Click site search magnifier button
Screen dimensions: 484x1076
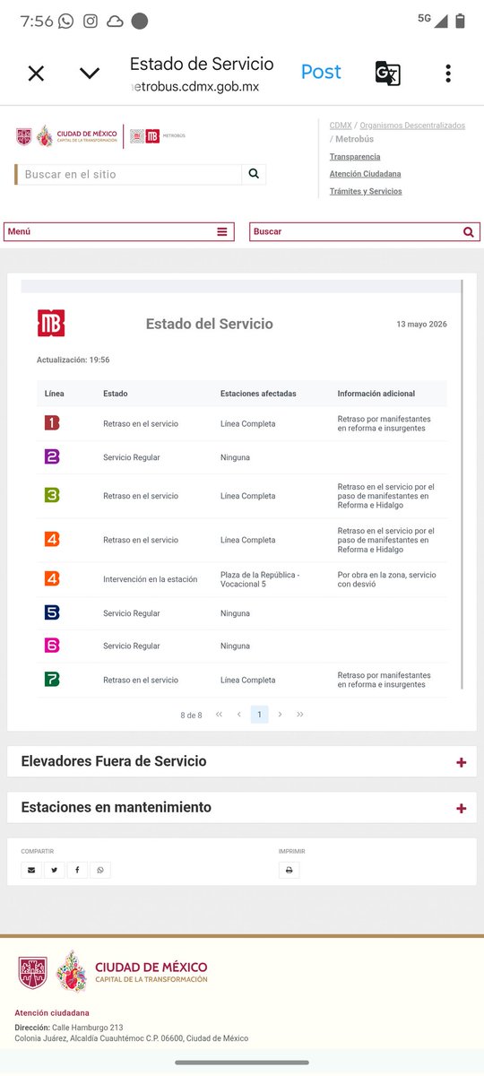click(x=254, y=174)
